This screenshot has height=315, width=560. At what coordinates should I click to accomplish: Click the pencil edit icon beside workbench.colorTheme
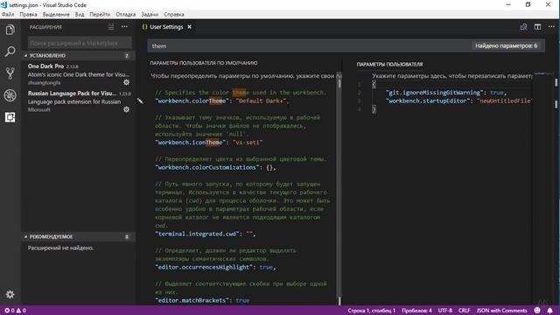pos(140,101)
